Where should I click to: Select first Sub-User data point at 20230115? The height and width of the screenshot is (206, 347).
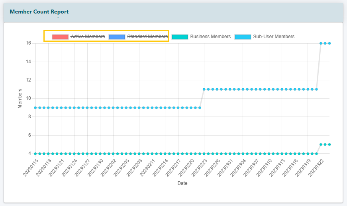pos(35,107)
